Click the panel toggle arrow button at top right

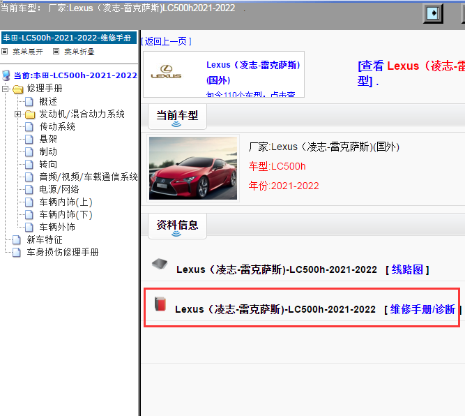[433, 13]
